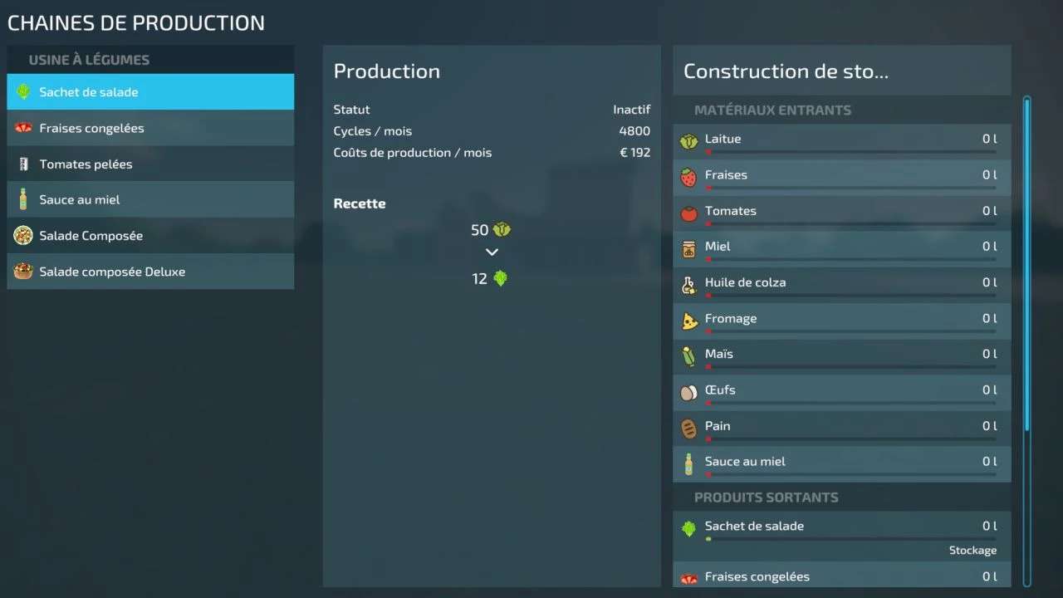Open the Sauce au miel production chain
The width and height of the screenshot is (1063, 598).
pos(150,199)
